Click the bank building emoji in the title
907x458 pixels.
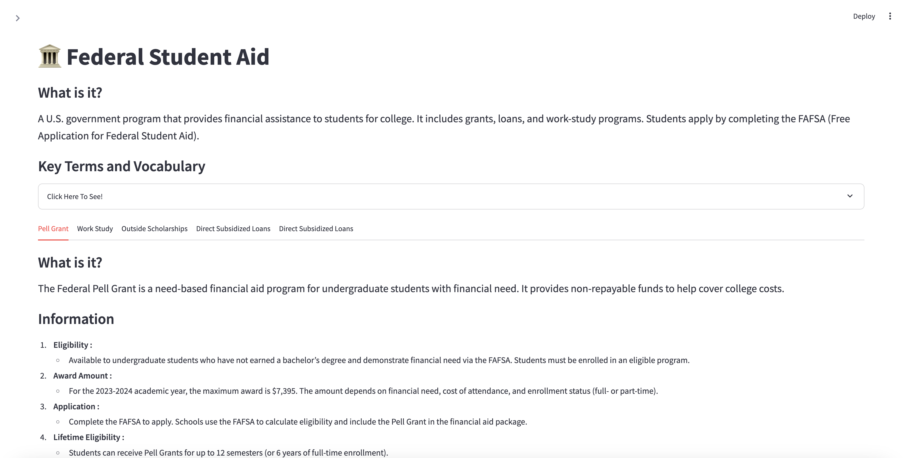point(50,57)
